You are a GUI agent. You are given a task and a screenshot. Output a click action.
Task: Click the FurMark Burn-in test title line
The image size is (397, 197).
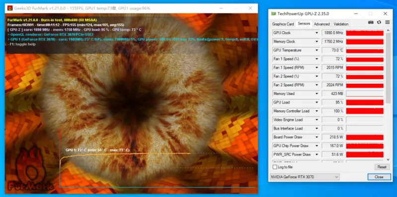click(52, 20)
